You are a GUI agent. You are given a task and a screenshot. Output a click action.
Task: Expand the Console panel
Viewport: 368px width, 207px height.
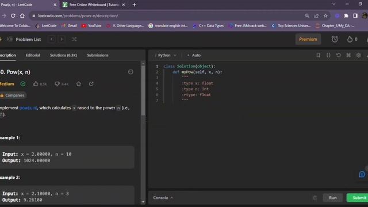[163, 198]
